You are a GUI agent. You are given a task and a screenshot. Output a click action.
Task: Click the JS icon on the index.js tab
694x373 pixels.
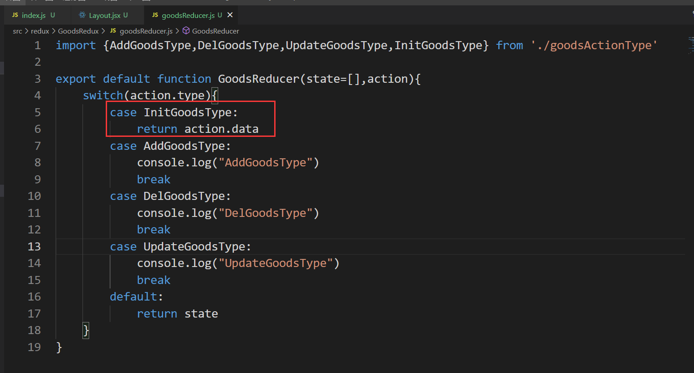click(14, 15)
